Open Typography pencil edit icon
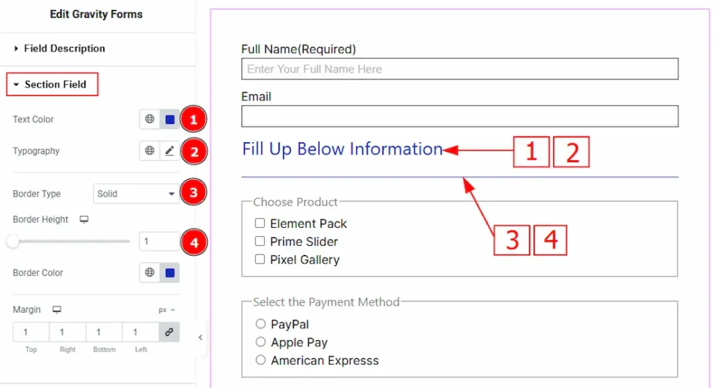 point(169,150)
